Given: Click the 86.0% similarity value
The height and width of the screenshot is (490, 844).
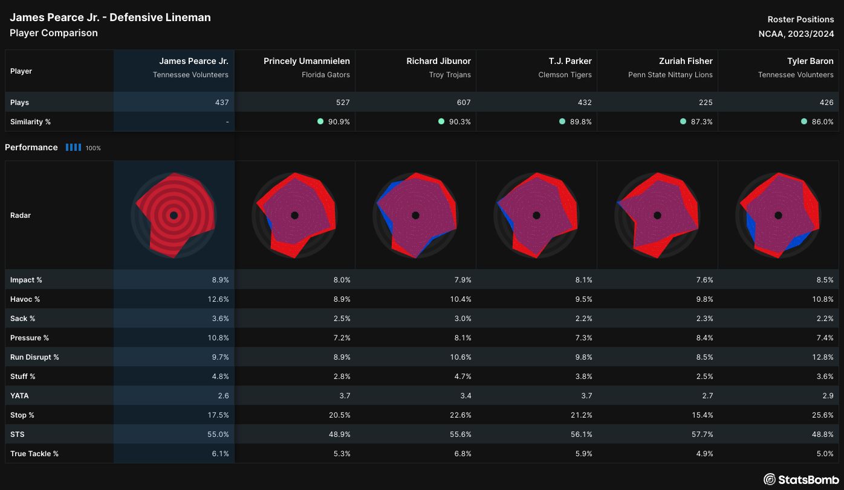Looking at the screenshot, I should click(822, 122).
